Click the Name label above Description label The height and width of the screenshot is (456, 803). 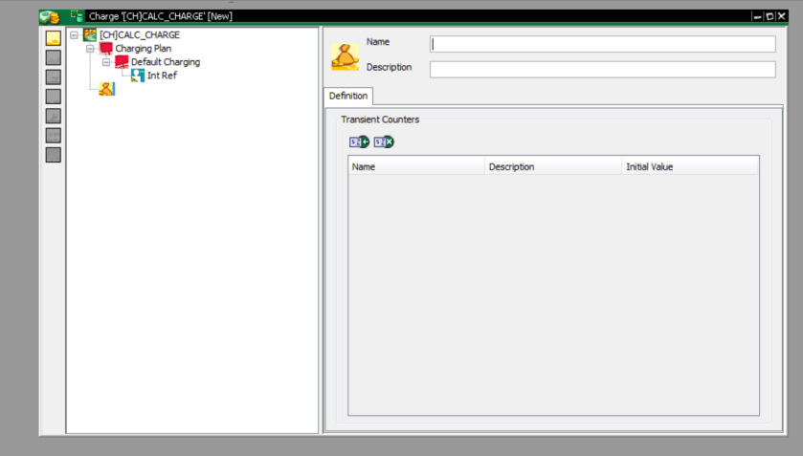(x=378, y=42)
